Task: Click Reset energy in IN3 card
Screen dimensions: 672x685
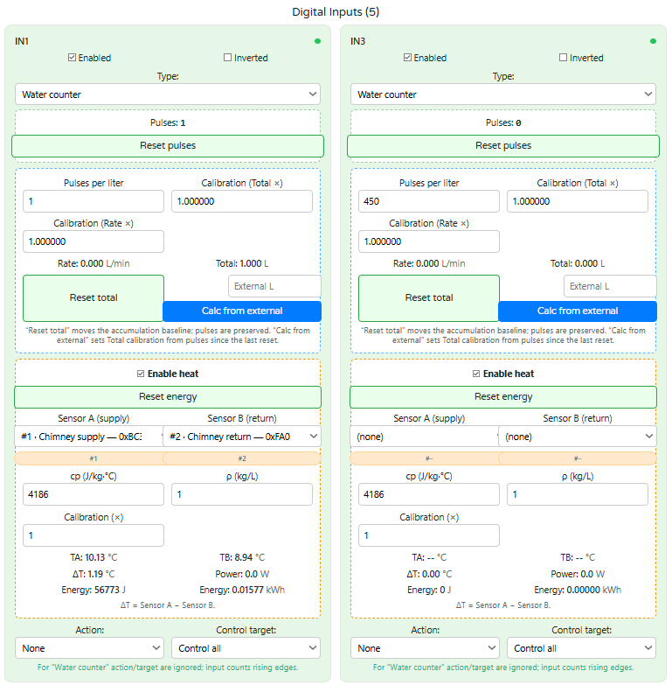Action: pyautogui.click(x=503, y=396)
